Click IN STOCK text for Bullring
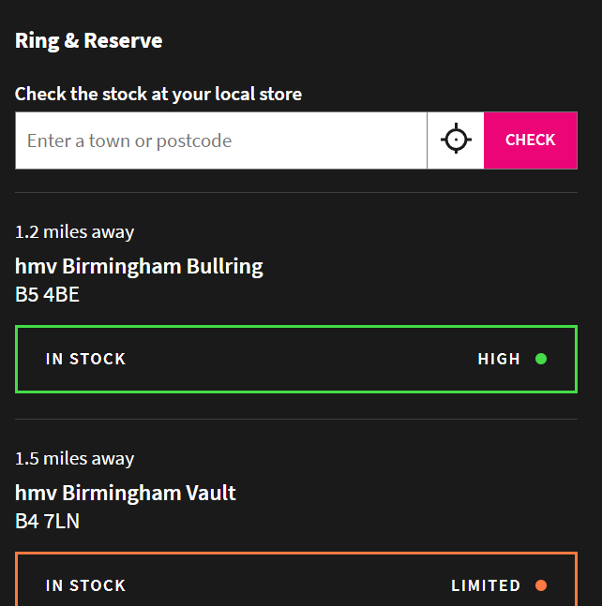Screen dimensions: 602x606 tap(86, 359)
